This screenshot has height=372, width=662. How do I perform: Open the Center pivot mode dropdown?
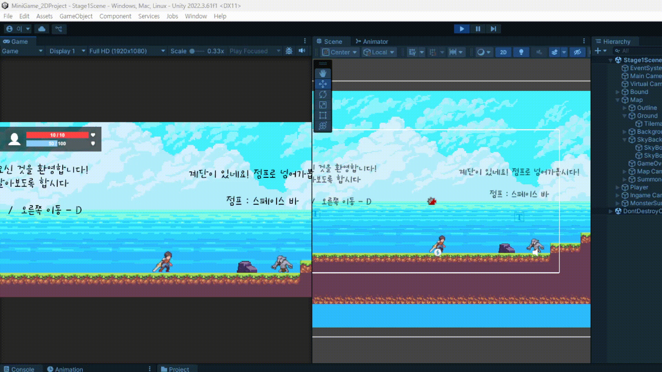pos(340,52)
